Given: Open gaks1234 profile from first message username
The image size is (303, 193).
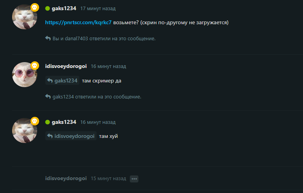Looking at the screenshot, I should [x=64, y=9].
